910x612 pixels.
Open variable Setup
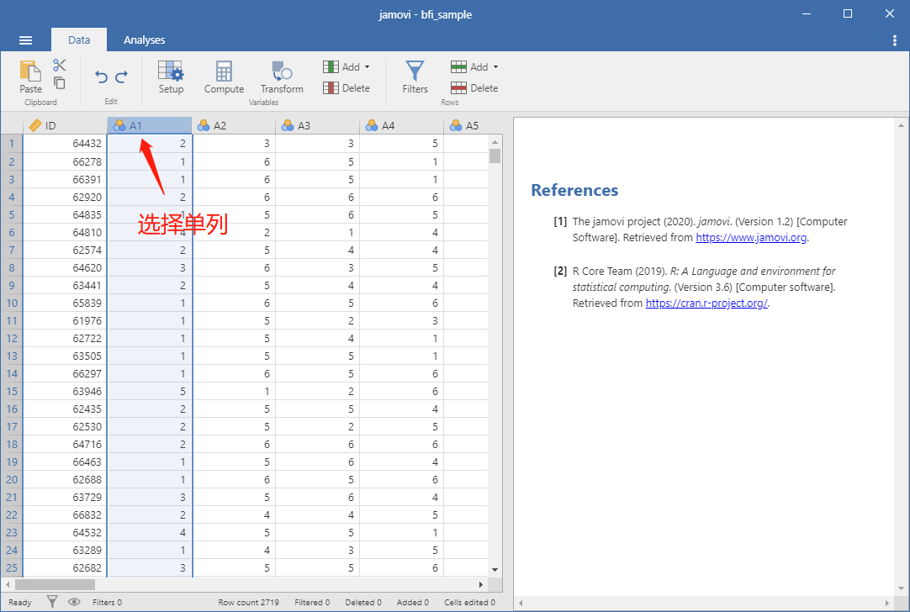coord(171,77)
